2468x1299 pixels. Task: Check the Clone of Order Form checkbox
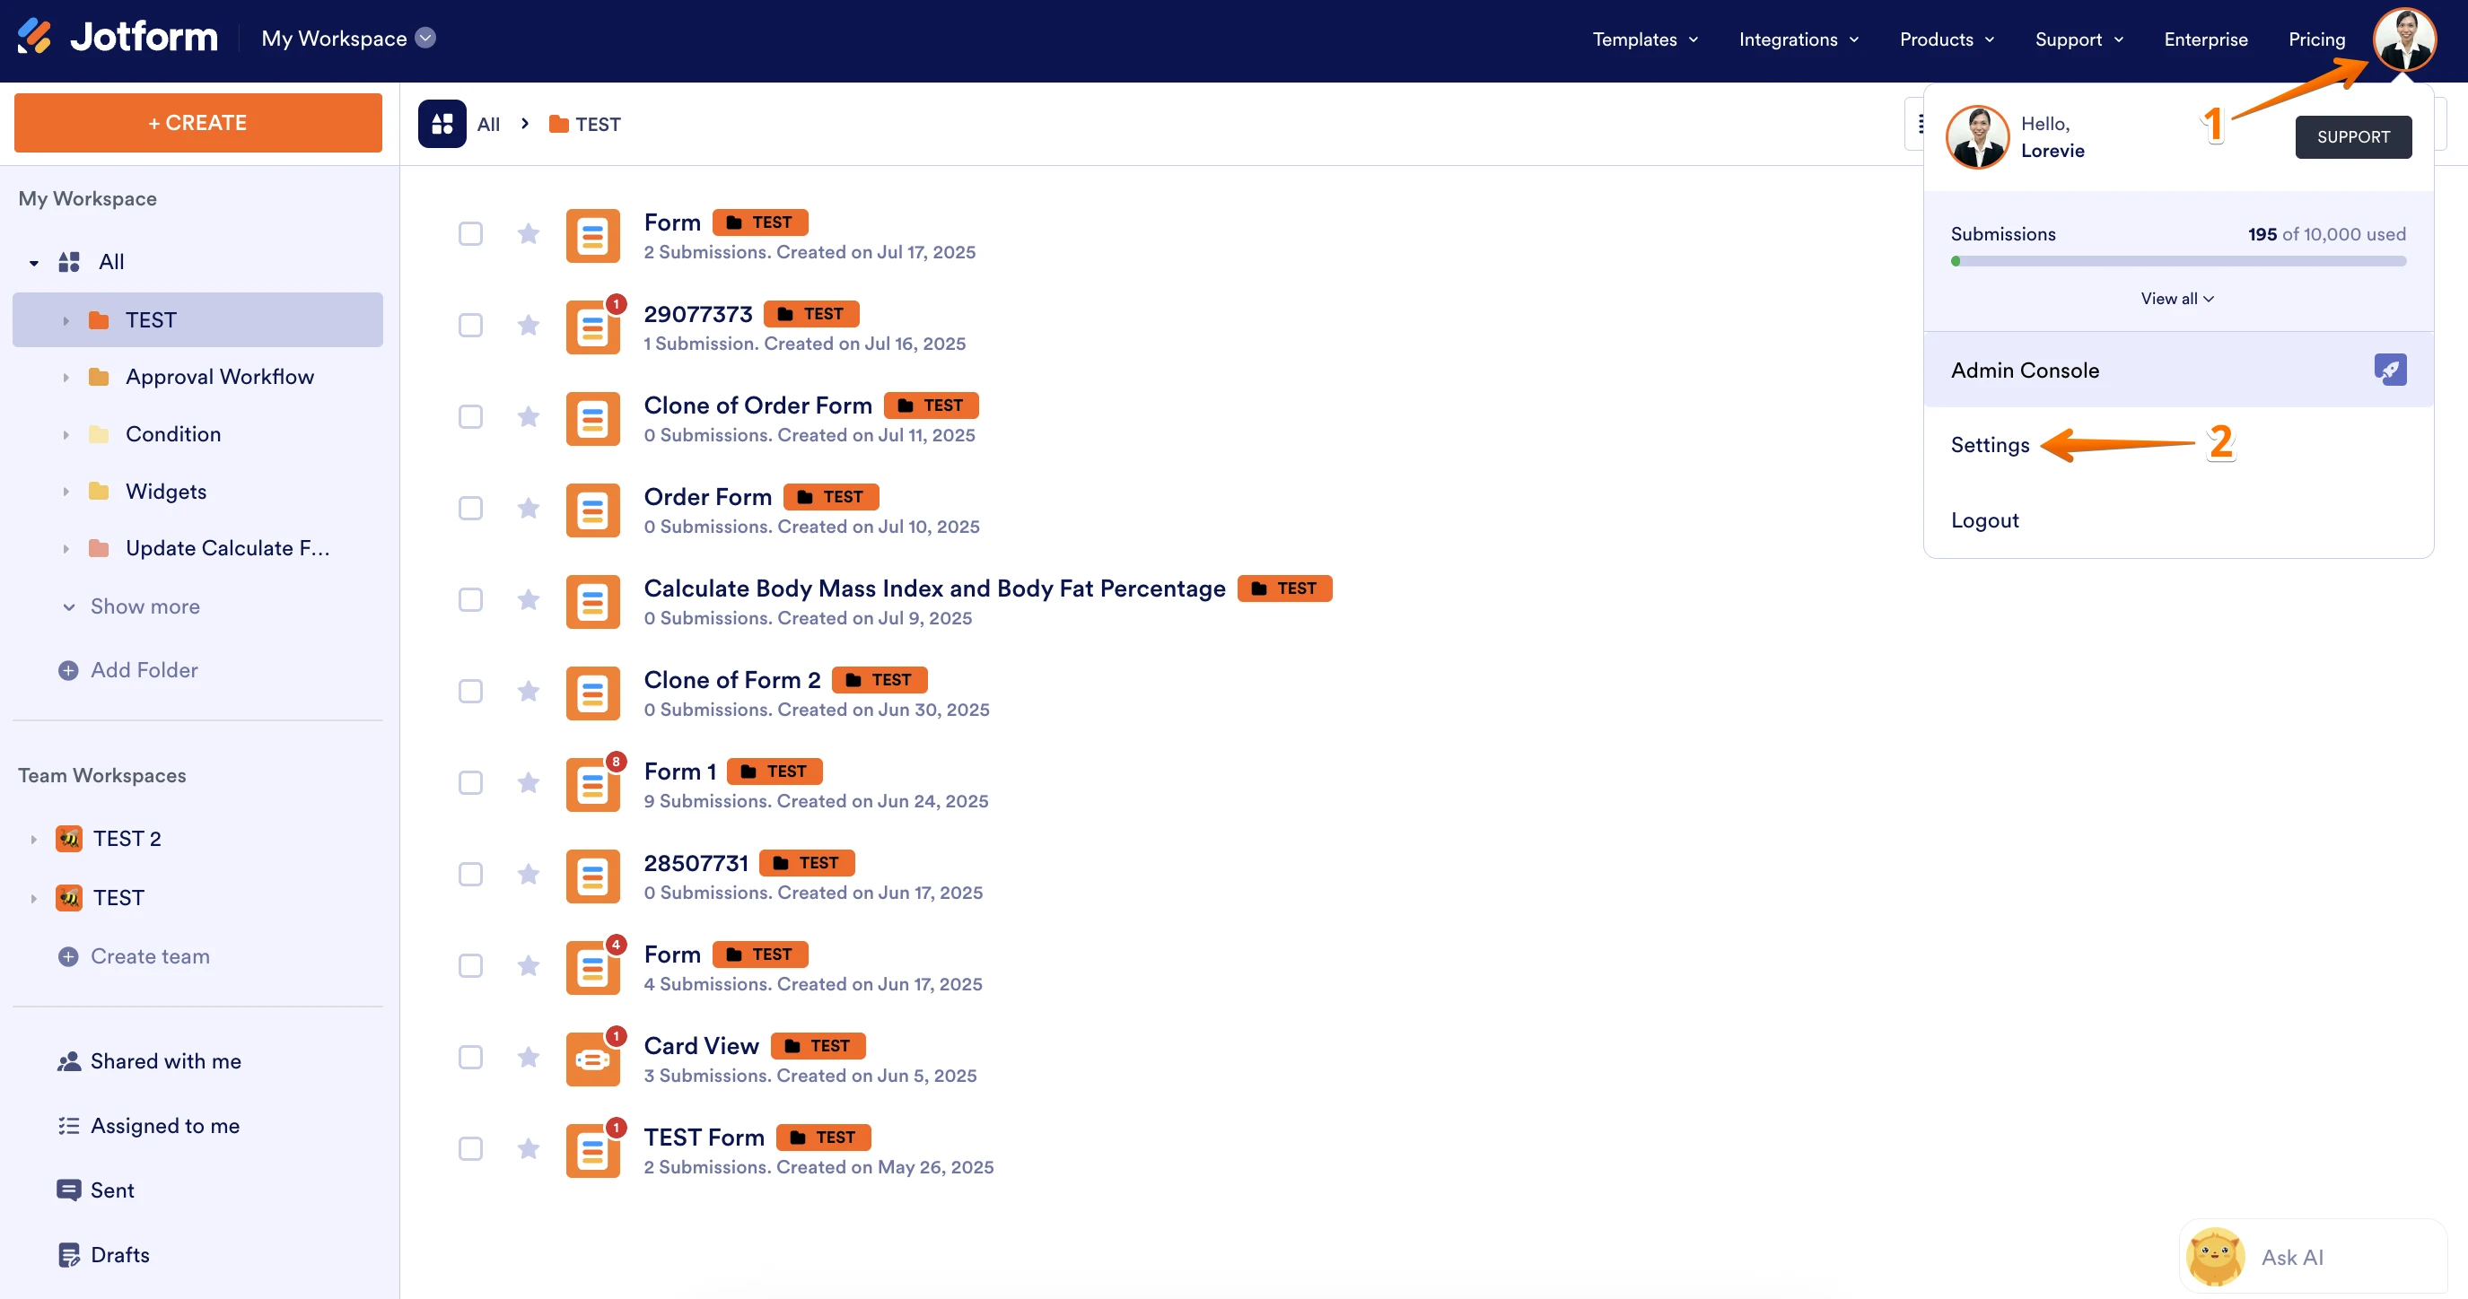coord(470,417)
